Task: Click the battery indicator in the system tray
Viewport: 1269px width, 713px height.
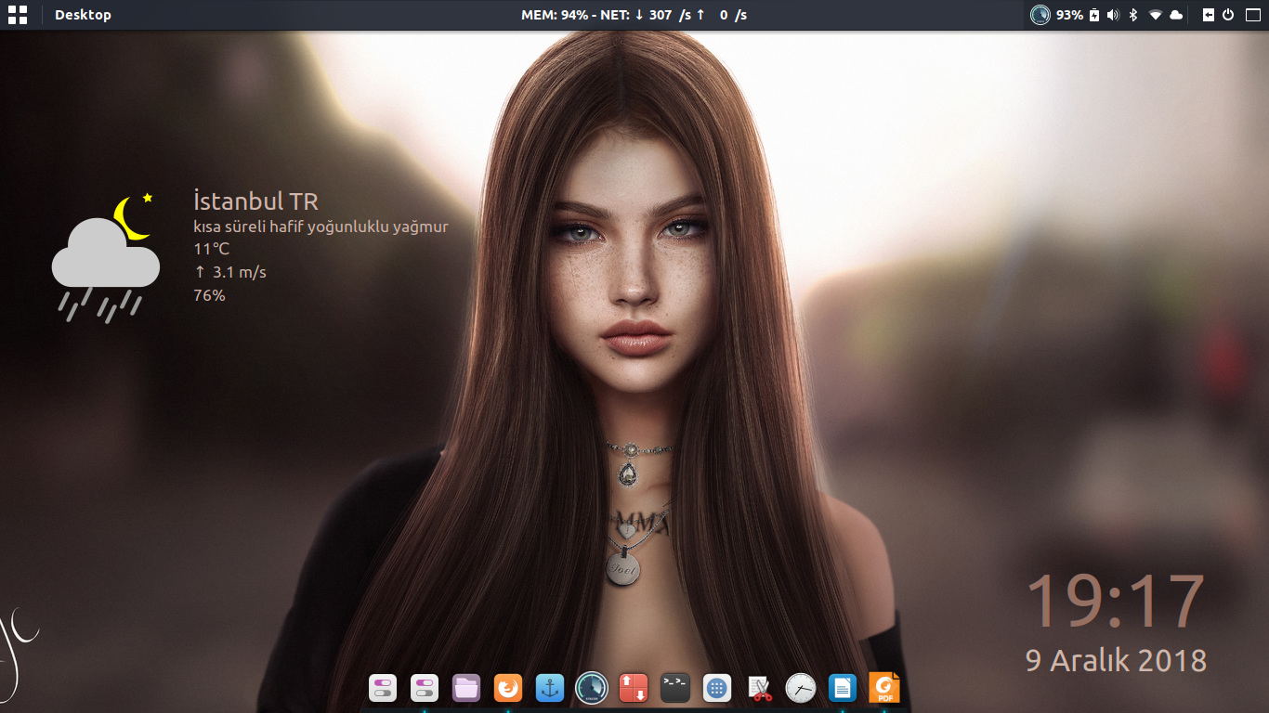Action: click(x=1094, y=15)
